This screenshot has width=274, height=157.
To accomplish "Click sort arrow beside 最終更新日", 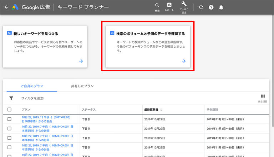I will (x=161, y=110).
